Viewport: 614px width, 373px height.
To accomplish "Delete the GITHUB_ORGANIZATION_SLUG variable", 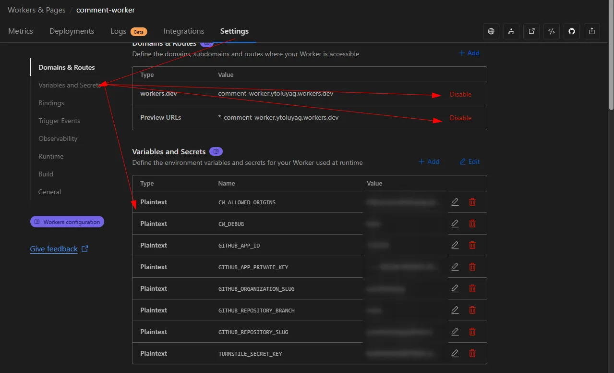I will pos(472,288).
